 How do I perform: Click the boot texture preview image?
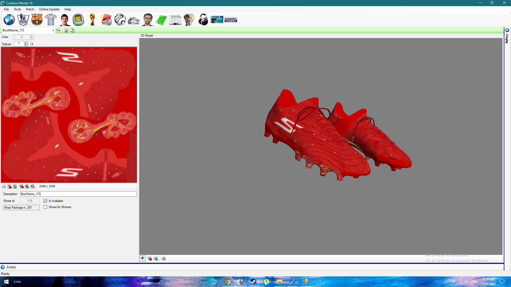(x=69, y=115)
